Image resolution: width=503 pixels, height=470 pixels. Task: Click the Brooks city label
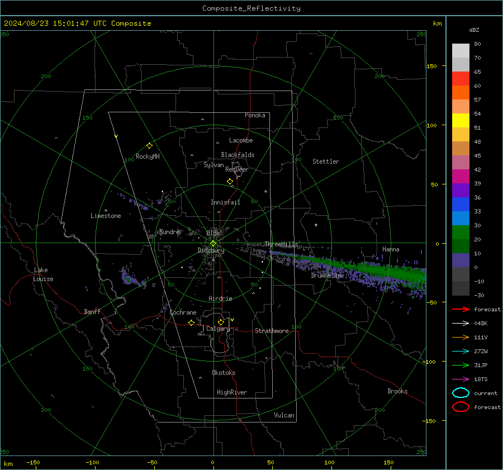pyautogui.click(x=397, y=391)
